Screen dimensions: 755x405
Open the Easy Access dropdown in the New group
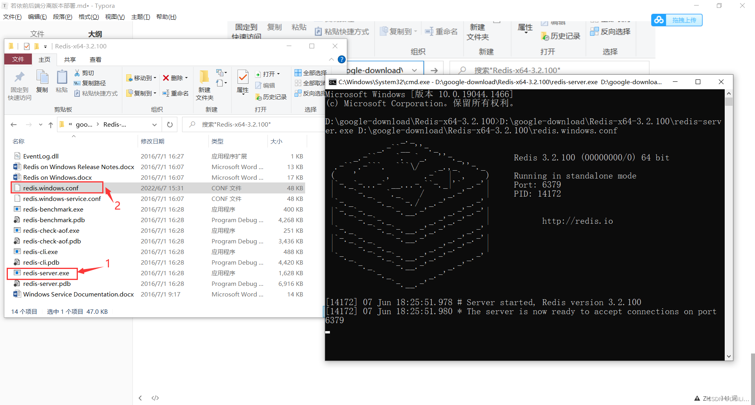pyautogui.click(x=222, y=83)
